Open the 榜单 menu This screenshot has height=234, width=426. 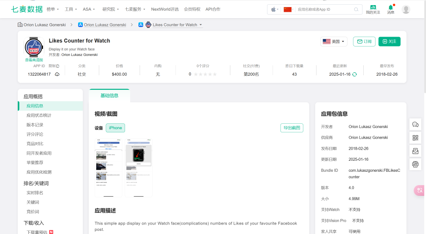pos(53,9)
